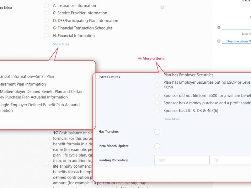Expand Show More under the schedules list
This screenshot has height=188, width=251.
tap(61, 44)
